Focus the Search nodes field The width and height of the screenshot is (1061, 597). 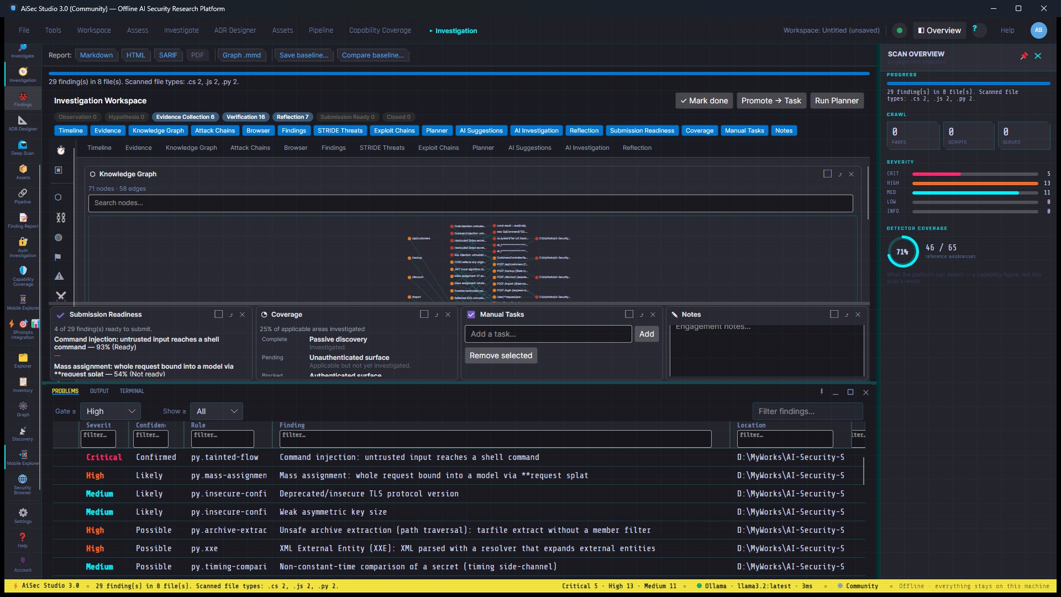coord(470,203)
